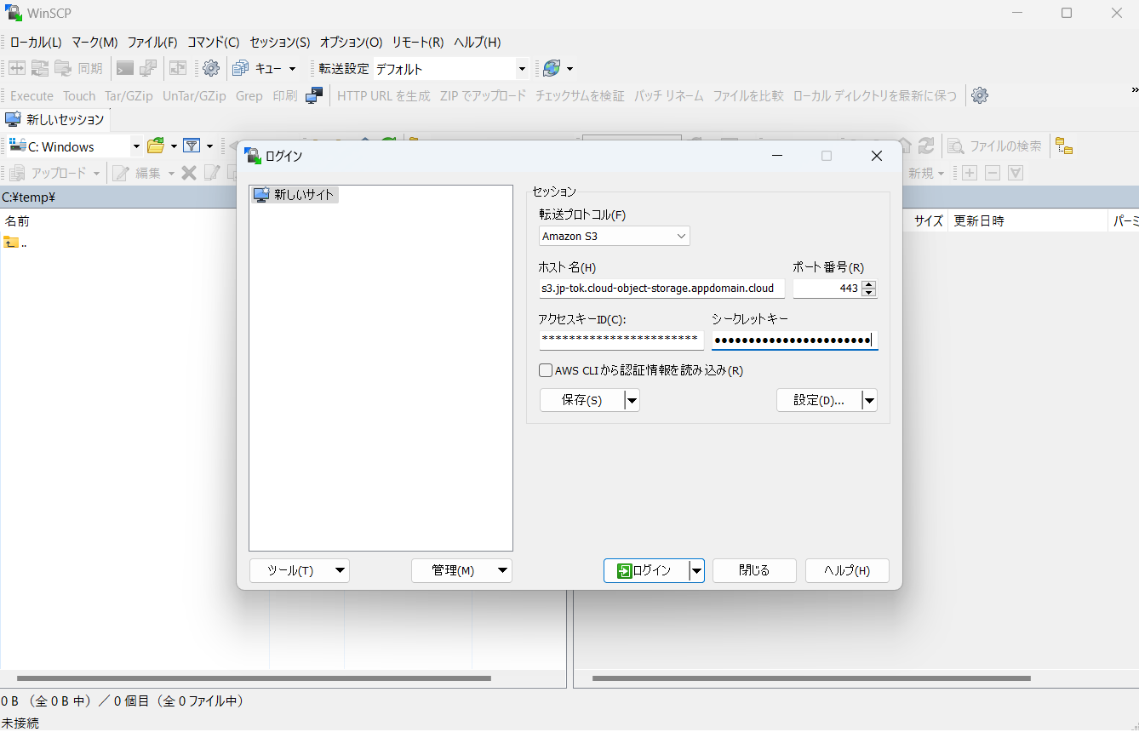Viewport: 1139px width, 732px height.
Task: Click the 閉じる button
Action: [x=754, y=570]
